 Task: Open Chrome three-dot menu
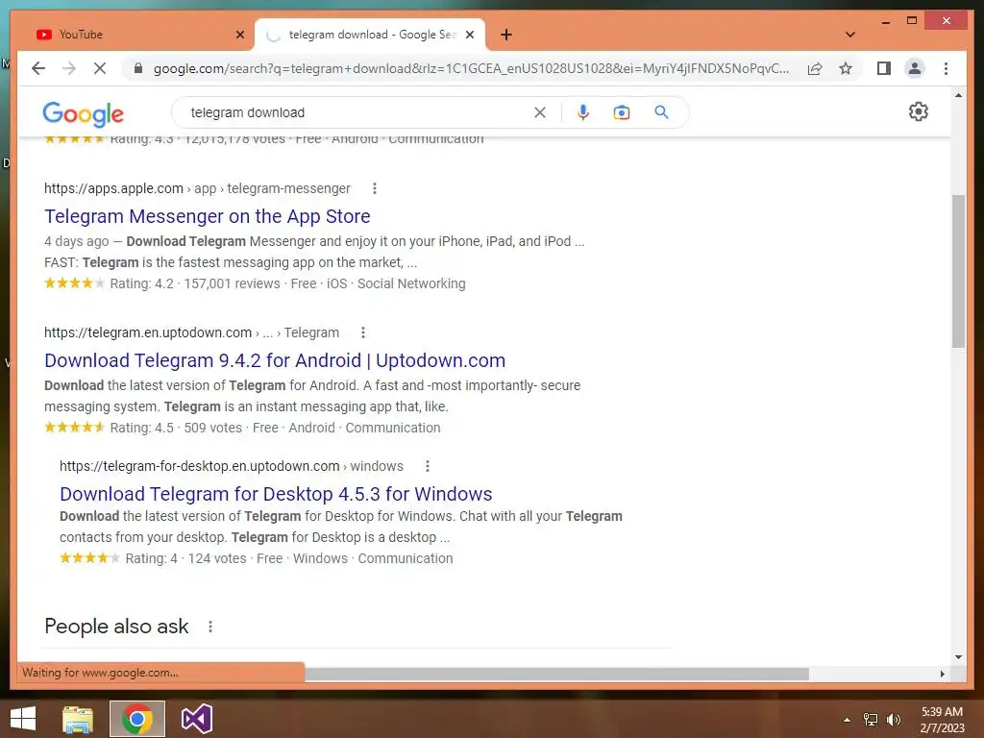coord(946,68)
